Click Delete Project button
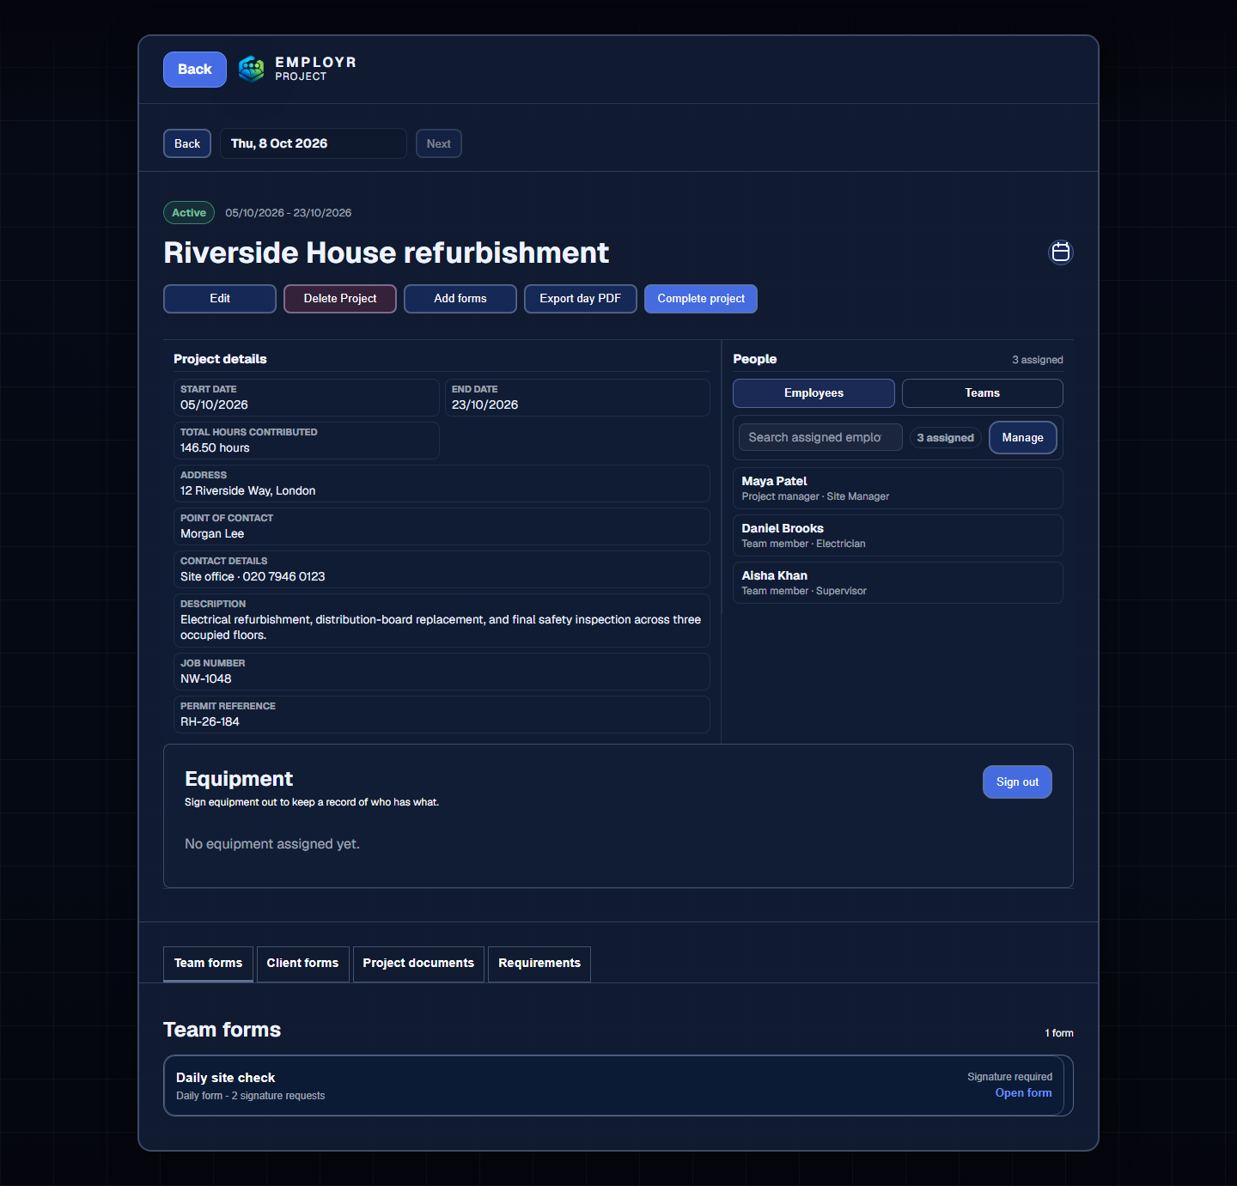 (x=340, y=299)
